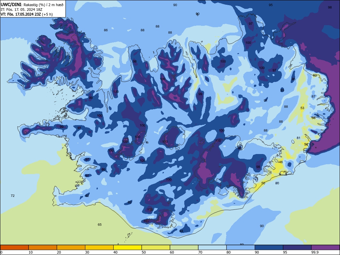Click the value 72 over the southwest ocean

pyautogui.click(x=13, y=195)
